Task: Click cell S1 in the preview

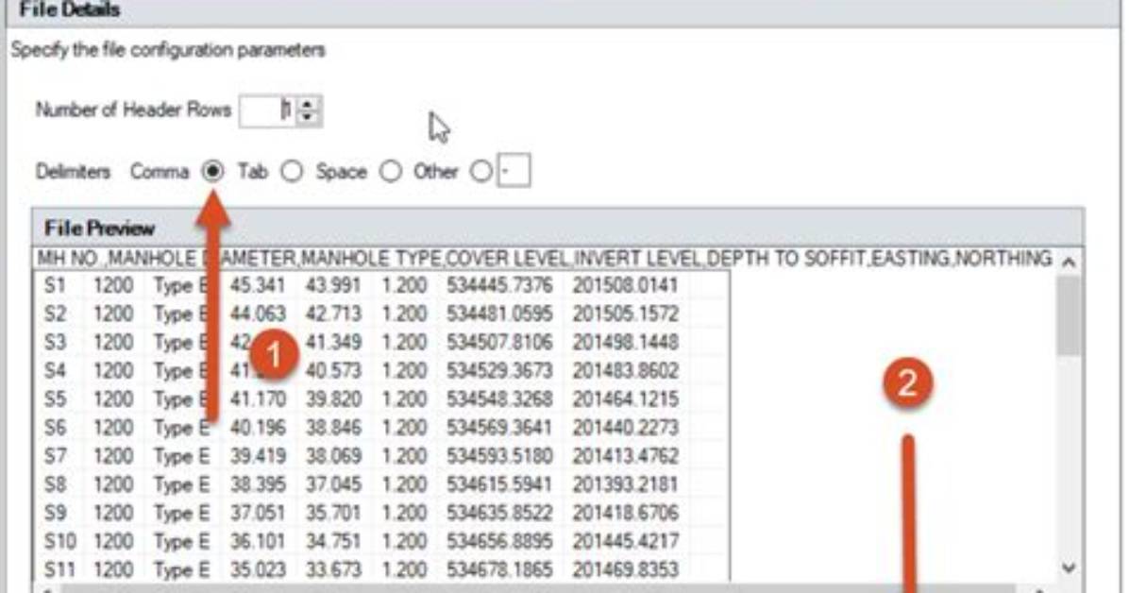Action: (55, 286)
